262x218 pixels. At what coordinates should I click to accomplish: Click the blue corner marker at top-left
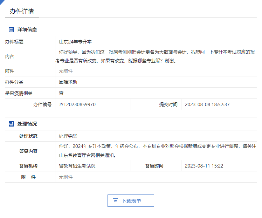tap(2, 2)
